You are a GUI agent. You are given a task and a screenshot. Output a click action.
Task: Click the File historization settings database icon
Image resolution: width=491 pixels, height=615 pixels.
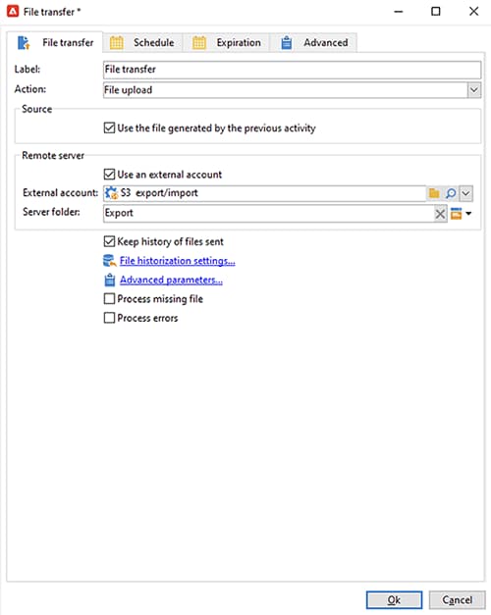[109, 261]
